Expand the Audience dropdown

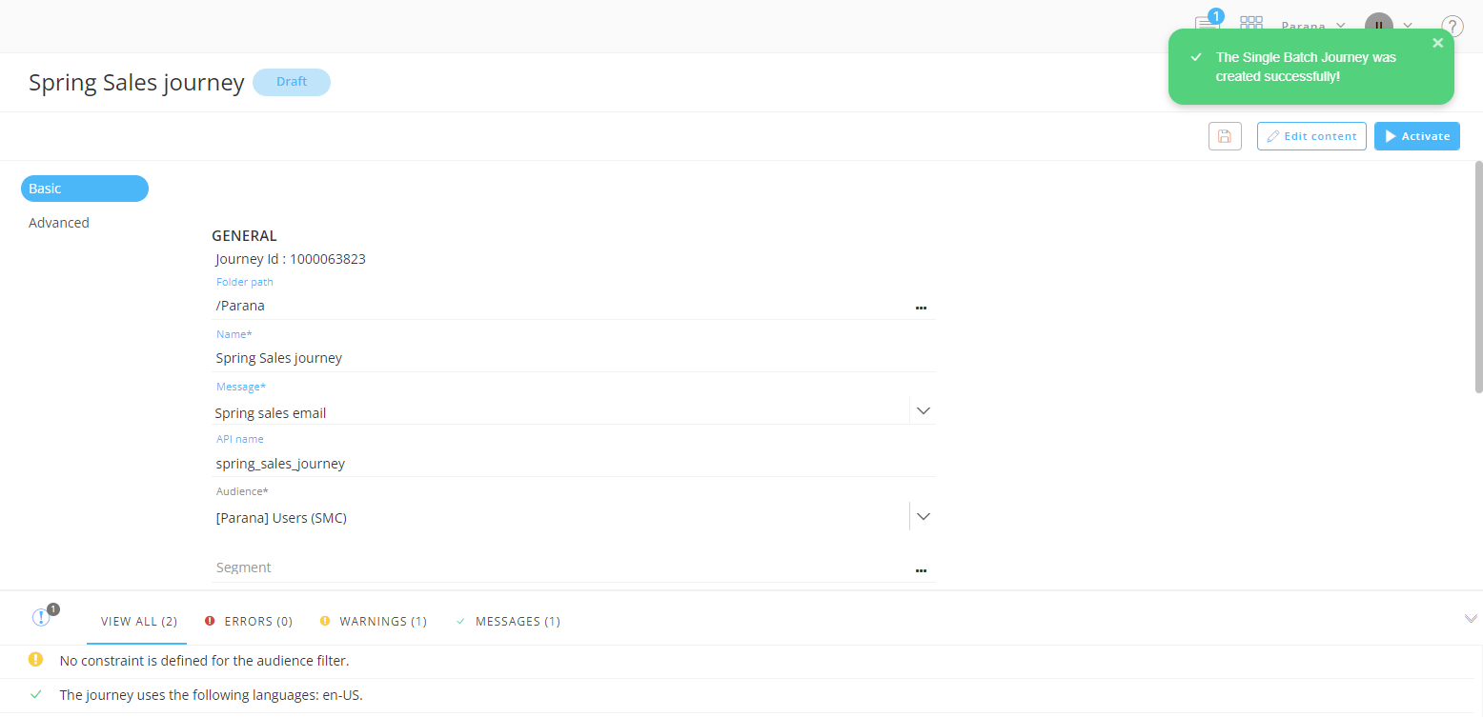tap(922, 516)
